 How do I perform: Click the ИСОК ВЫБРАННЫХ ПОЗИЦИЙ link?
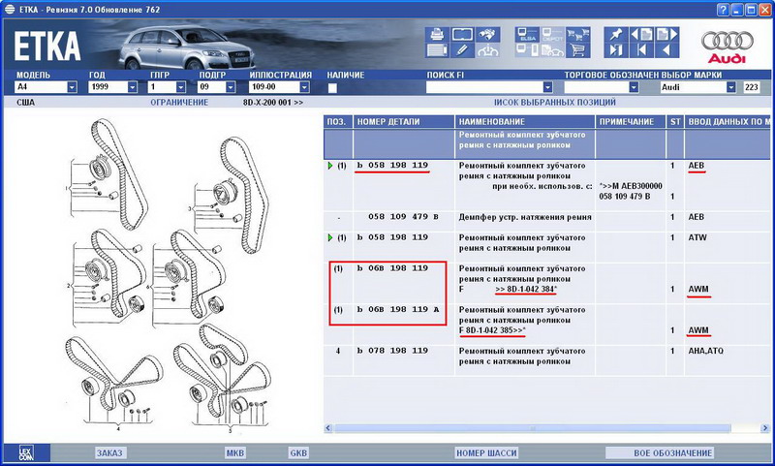point(554,103)
